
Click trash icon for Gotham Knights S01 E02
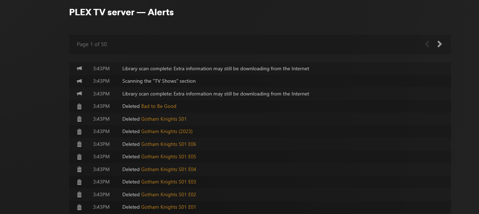coord(79,194)
